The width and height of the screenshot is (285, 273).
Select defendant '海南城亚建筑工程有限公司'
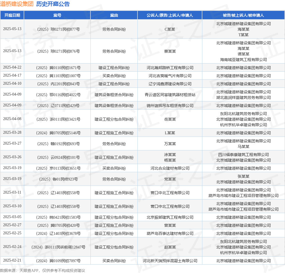point(243,60)
